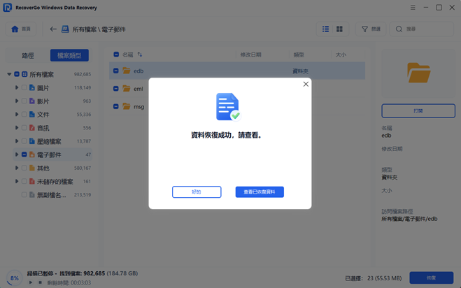The width and height of the screenshot is (461, 288).
Task: Check the 未儲存的檔案 checkbox
Action: point(24,181)
